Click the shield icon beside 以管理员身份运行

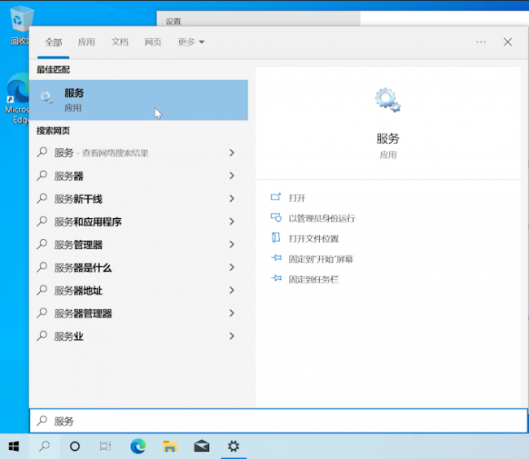tap(276, 217)
